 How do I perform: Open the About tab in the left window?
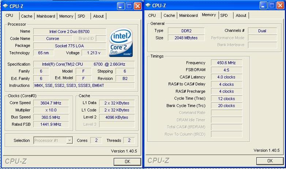coord(98,16)
